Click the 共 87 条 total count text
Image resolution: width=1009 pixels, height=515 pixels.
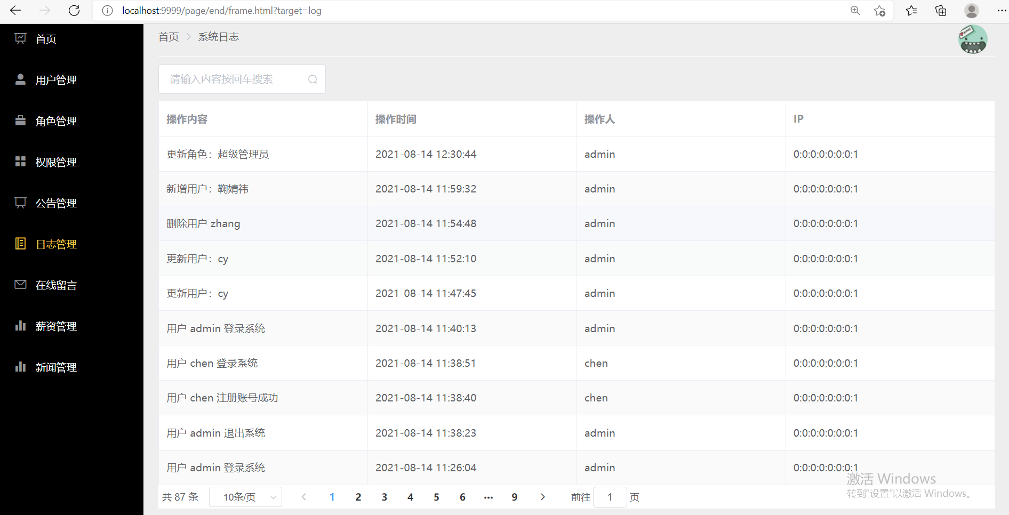click(x=180, y=497)
